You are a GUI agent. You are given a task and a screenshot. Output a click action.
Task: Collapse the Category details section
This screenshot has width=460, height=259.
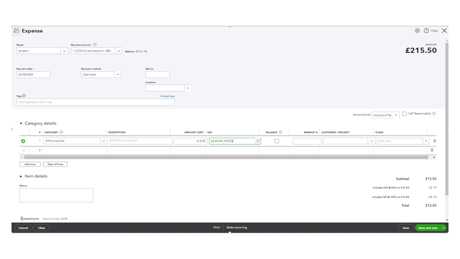click(21, 124)
